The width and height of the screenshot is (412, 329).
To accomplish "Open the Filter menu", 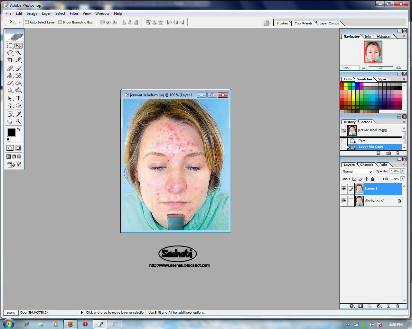I will pyautogui.click(x=74, y=13).
